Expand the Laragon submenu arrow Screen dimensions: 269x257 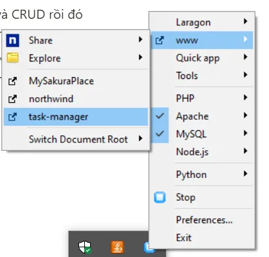245,21
